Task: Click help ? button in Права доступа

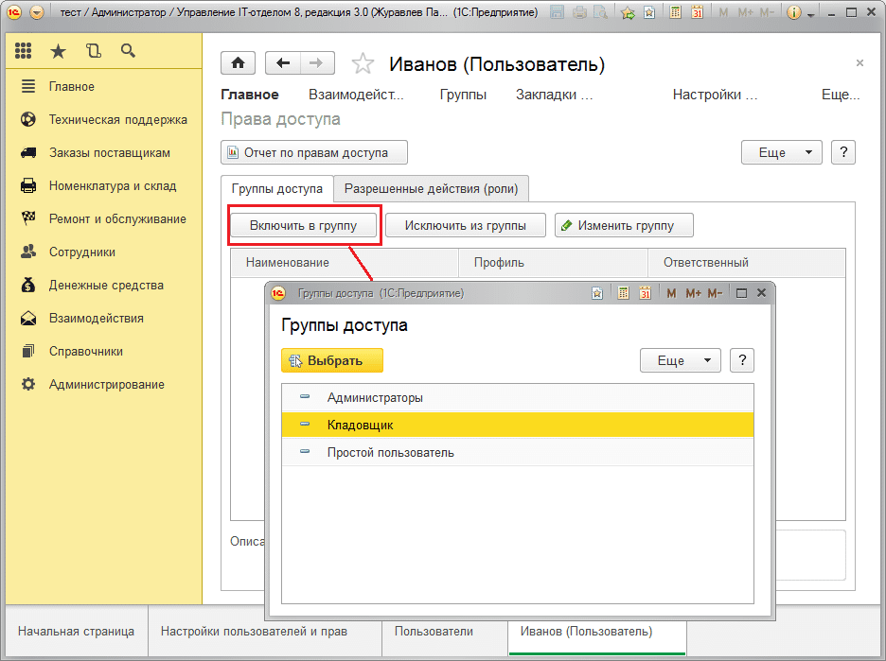Action: (843, 152)
